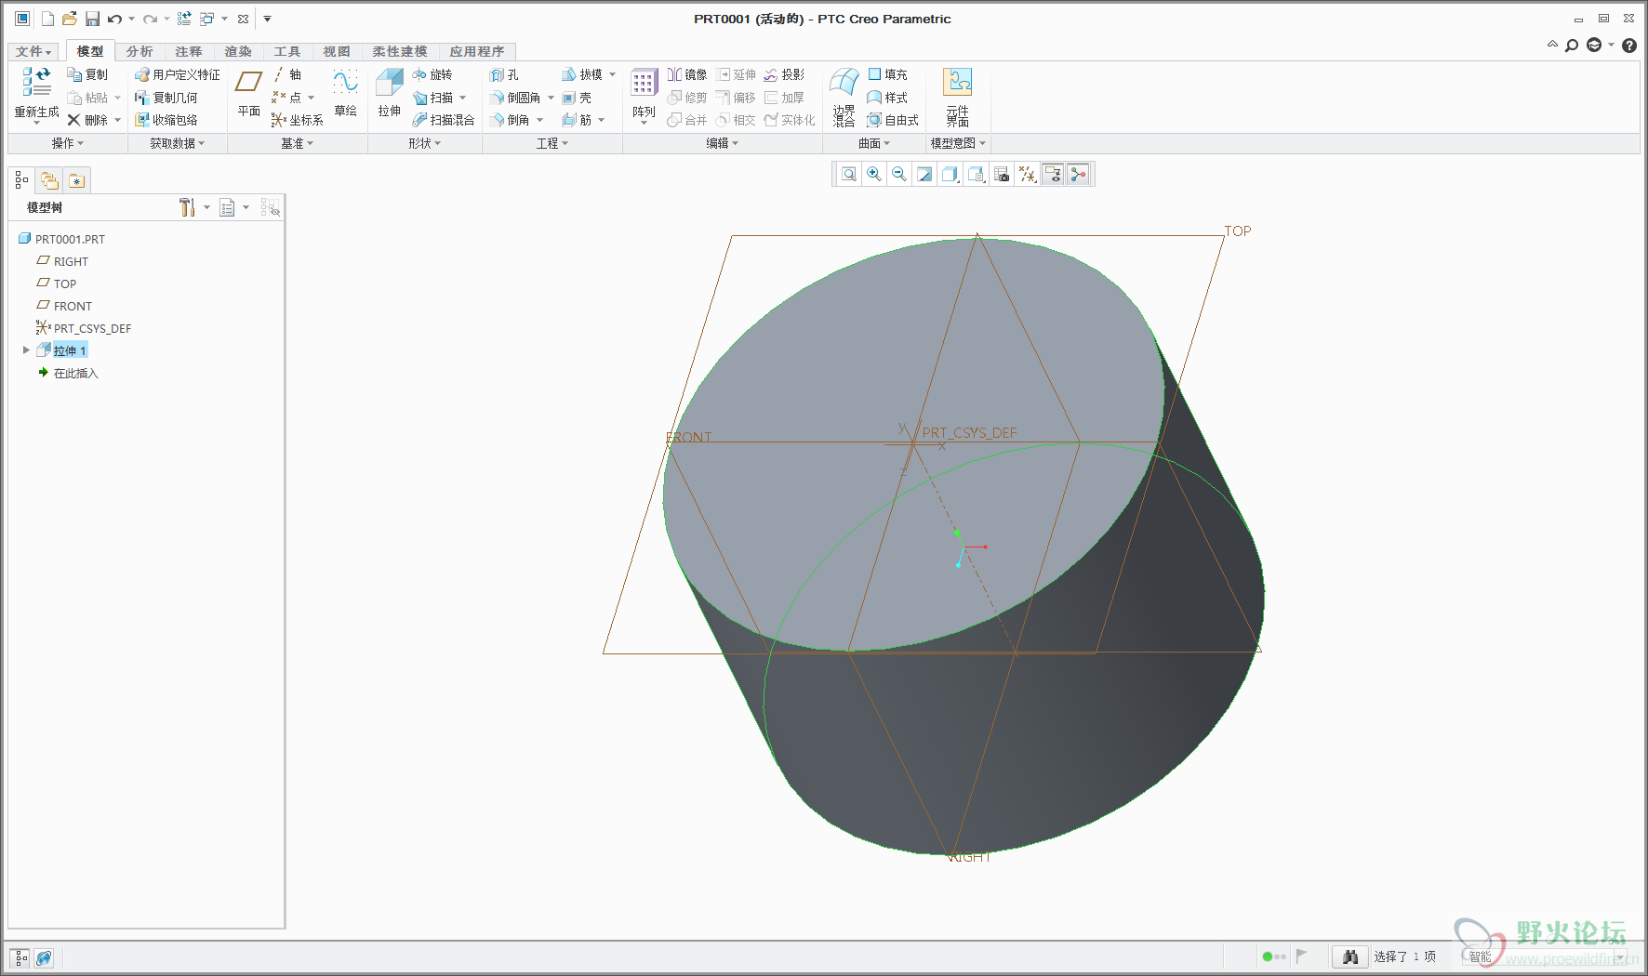This screenshot has width=1648, height=976.
Task: Click the 孔 (Hole) button
Action: [504, 74]
